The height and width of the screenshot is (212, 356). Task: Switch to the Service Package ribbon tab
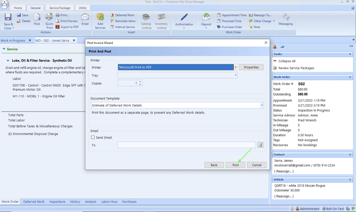point(60,8)
